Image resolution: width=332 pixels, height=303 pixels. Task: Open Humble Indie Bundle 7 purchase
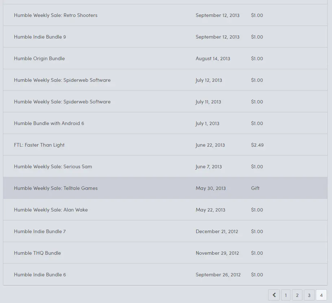[165, 231]
